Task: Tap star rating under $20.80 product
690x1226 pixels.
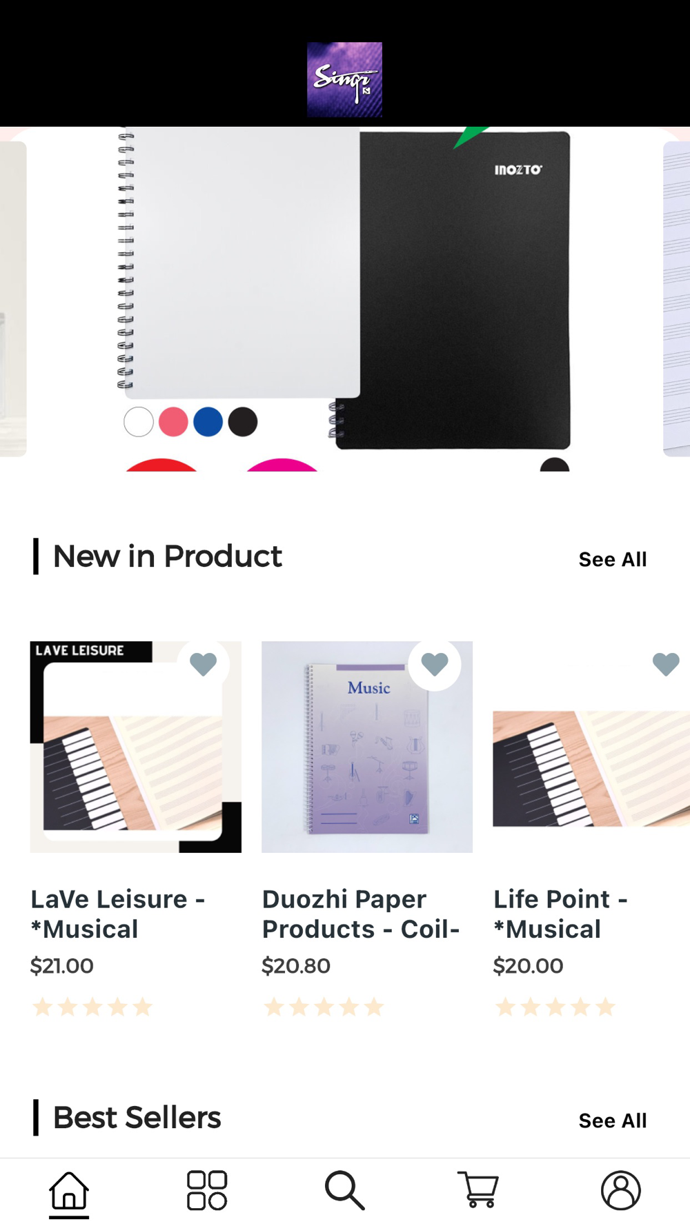Action: pyautogui.click(x=324, y=1007)
